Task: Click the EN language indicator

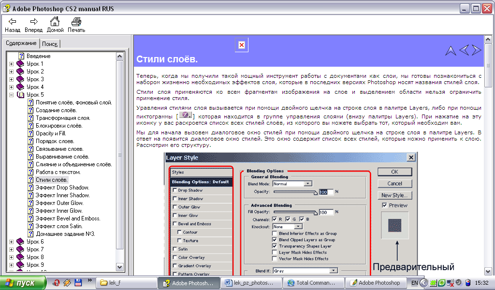Action: 414,283
